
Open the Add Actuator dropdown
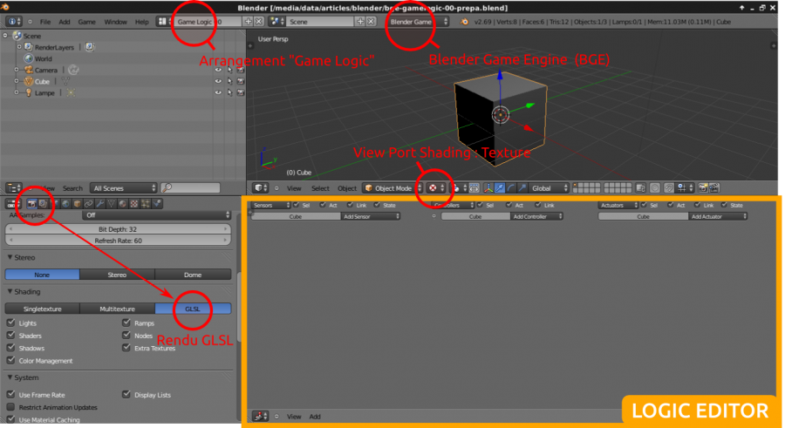point(718,216)
